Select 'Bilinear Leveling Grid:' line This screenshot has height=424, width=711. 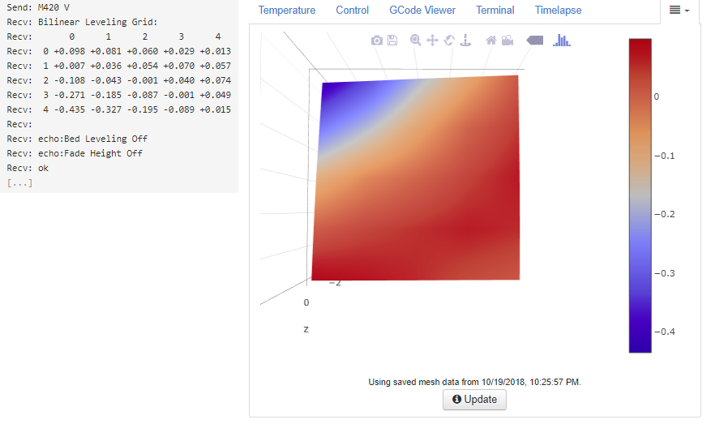click(x=97, y=22)
